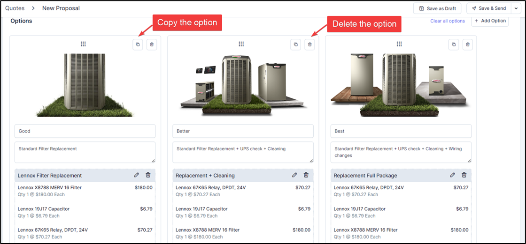
Task: Delete the Better option card
Action: coord(309,44)
